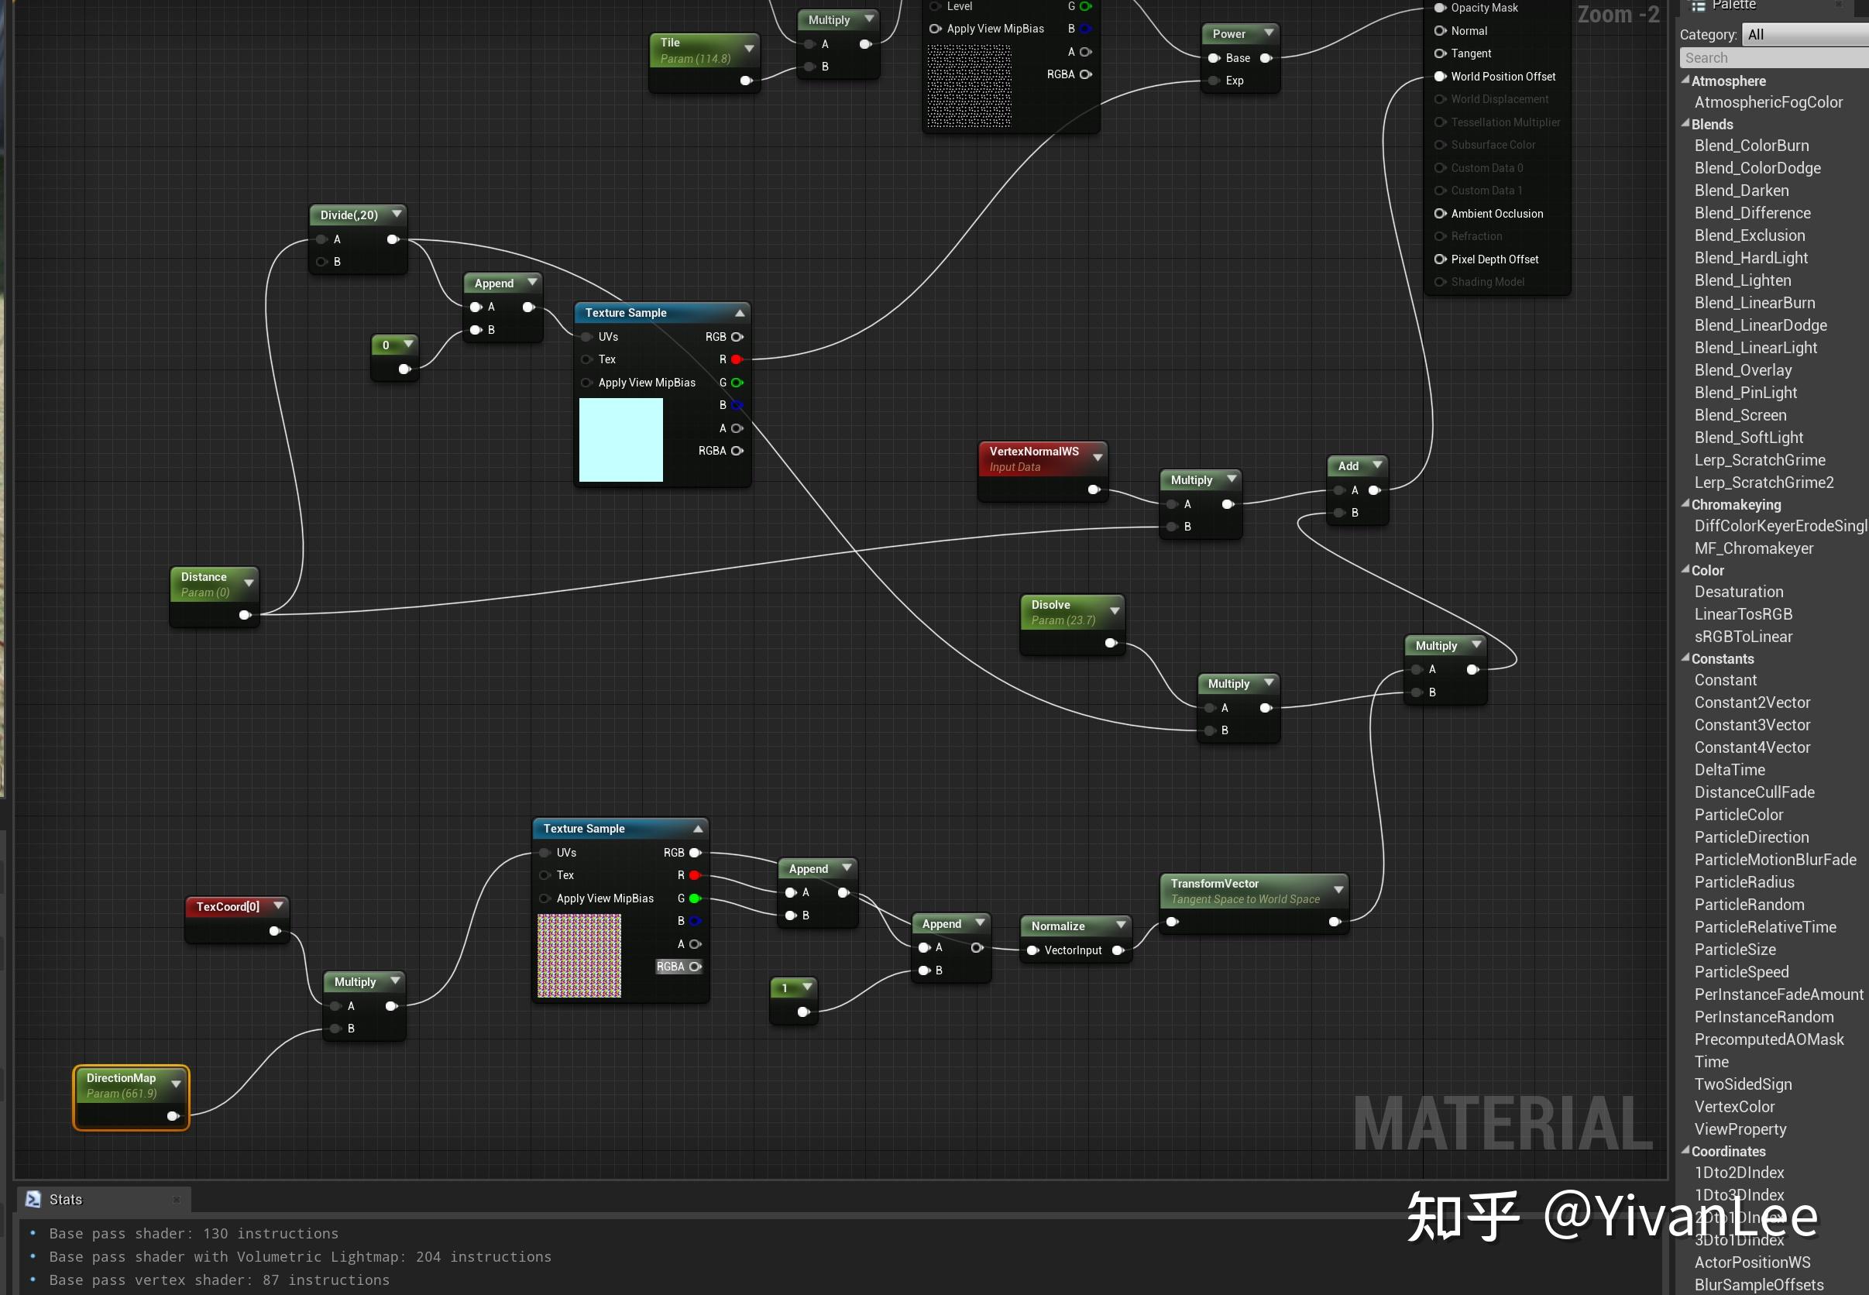The height and width of the screenshot is (1295, 1869).
Task: Collapse the upper Texture Sample node preview
Action: click(x=740, y=313)
